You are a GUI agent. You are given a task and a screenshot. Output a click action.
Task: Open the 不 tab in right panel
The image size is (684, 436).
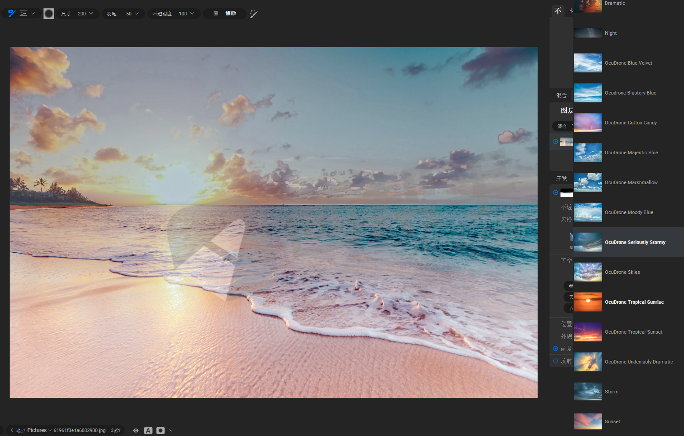tap(558, 11)
